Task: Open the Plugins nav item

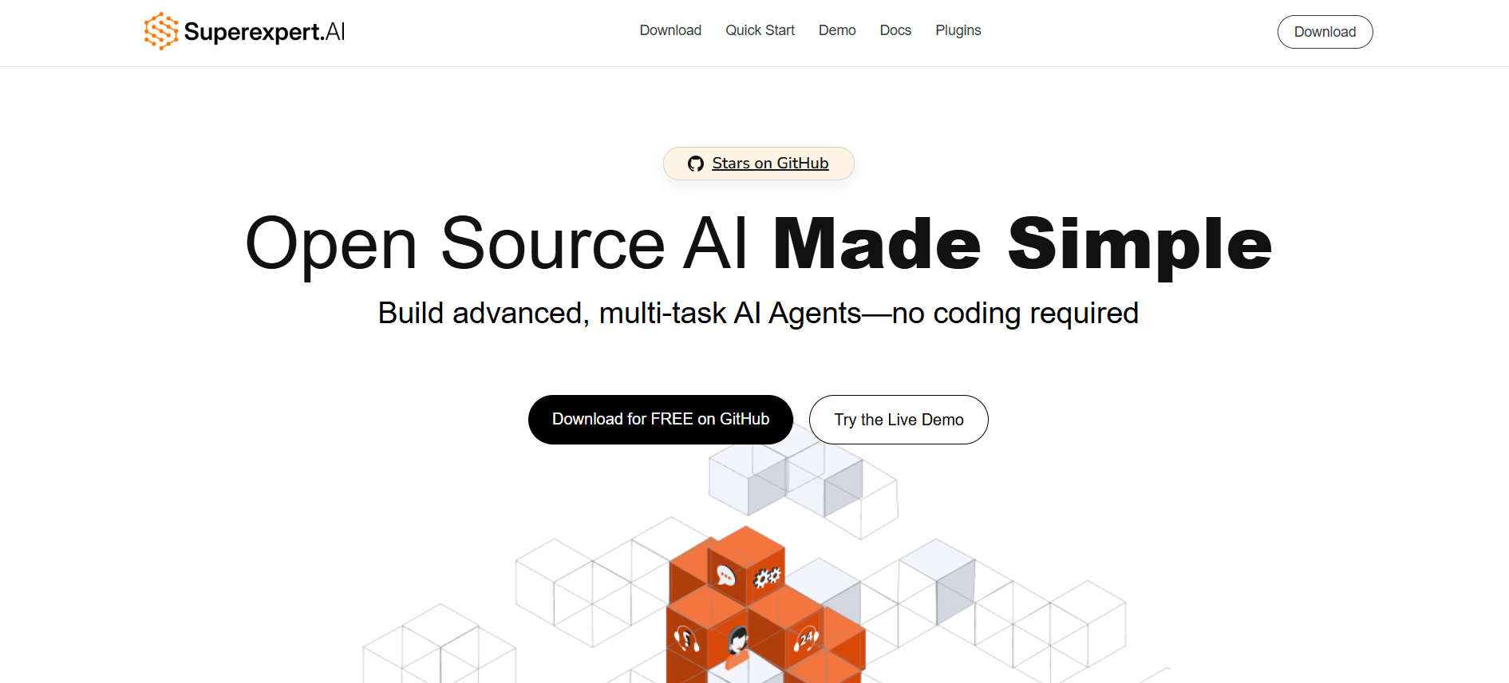Action: [958, 30]
